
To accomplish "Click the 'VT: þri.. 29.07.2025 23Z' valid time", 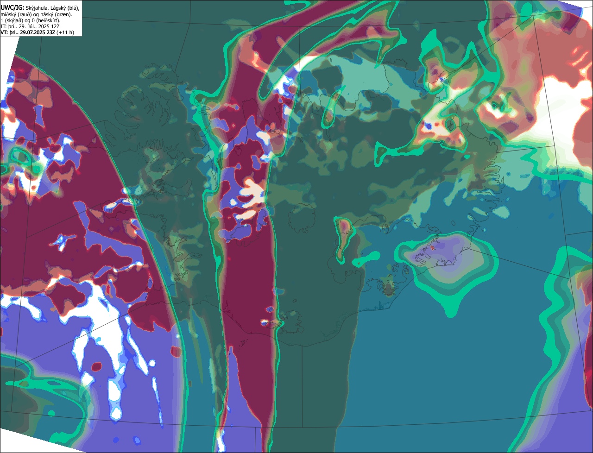I will coord(28,32).
